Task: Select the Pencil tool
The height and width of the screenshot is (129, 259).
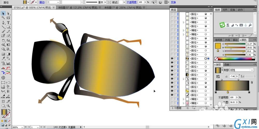Action: coord(8,31)
